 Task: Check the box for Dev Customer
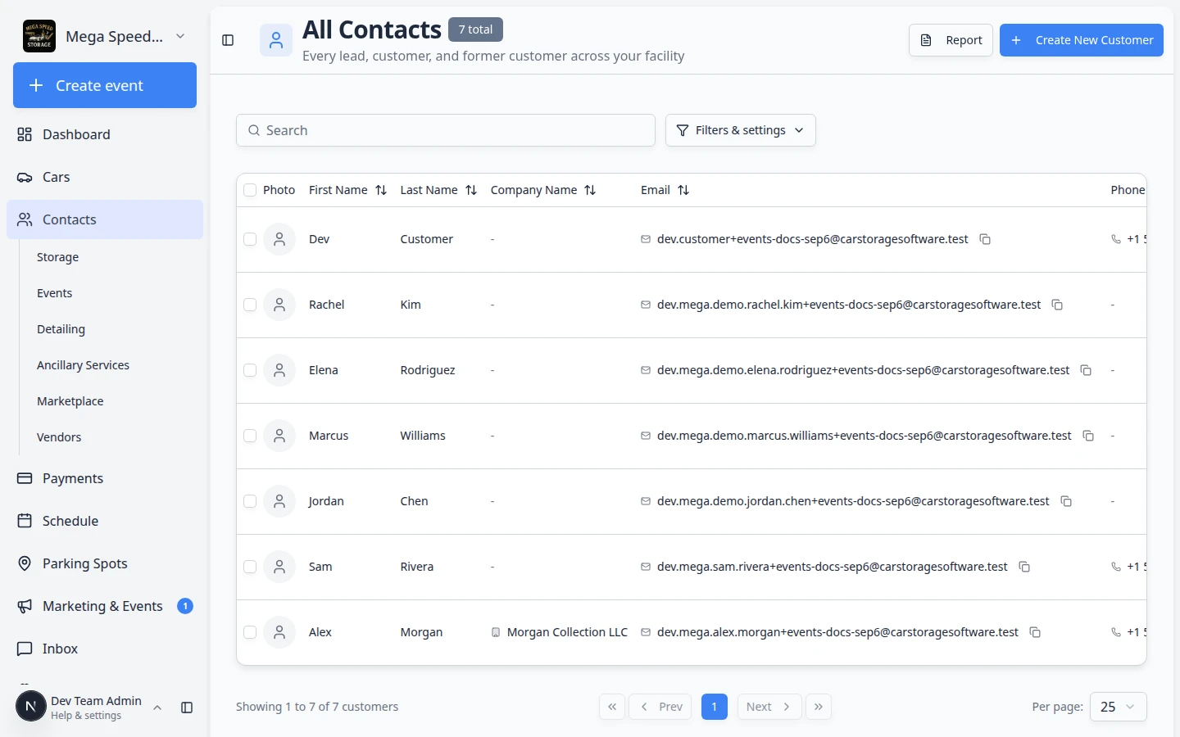pyautogui.click(x=250, y=239)
